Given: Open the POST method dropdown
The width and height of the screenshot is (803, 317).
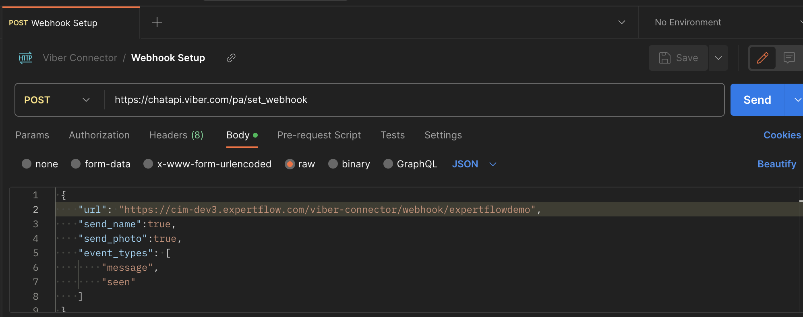Looking at the screenshot, I should click(56, 100).
